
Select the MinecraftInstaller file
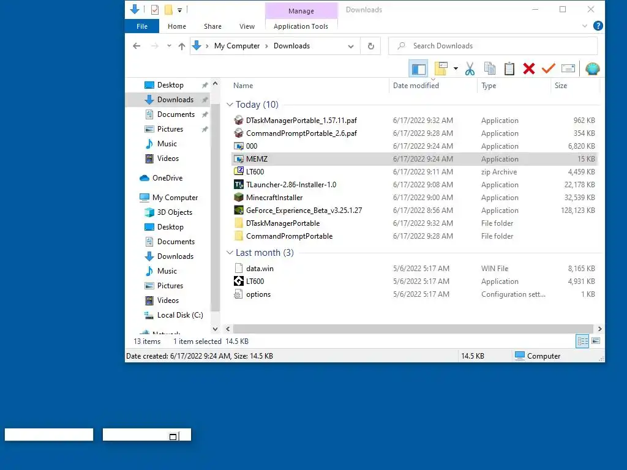[x=415, y=198]
